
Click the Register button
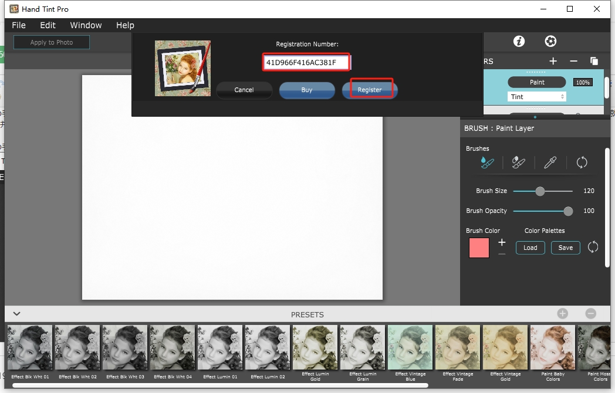pyautogui.click(x=370, y=90)
